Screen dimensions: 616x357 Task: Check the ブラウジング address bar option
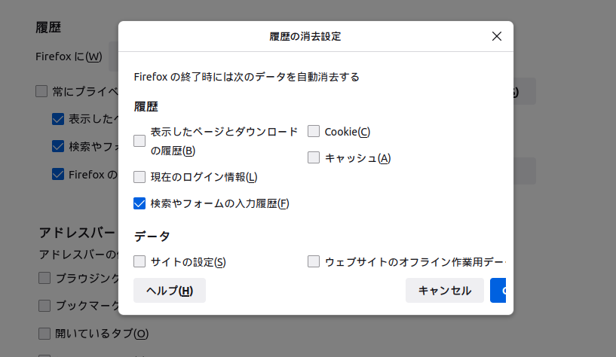coord(44,278)
